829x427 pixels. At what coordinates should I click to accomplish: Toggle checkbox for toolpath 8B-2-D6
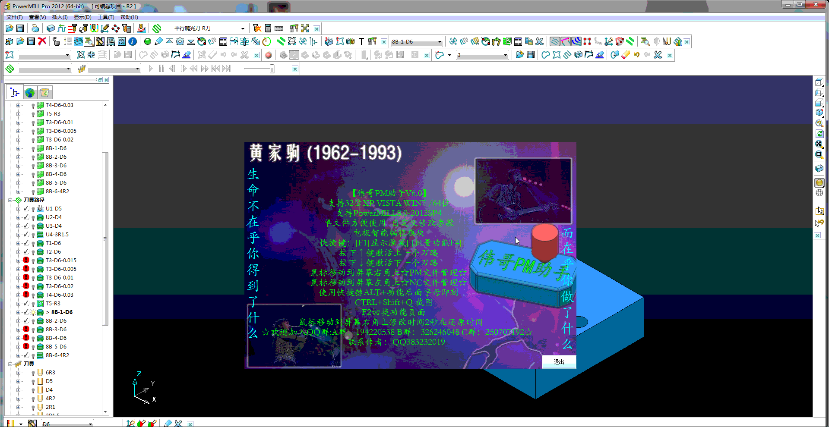tap(26, 321)
